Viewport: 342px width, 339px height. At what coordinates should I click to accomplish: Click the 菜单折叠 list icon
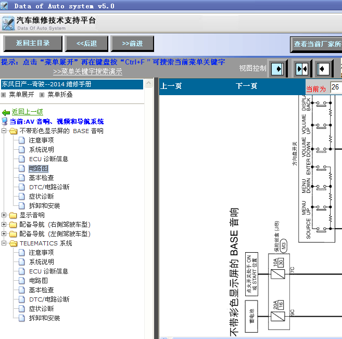click(x=42, y=95)
